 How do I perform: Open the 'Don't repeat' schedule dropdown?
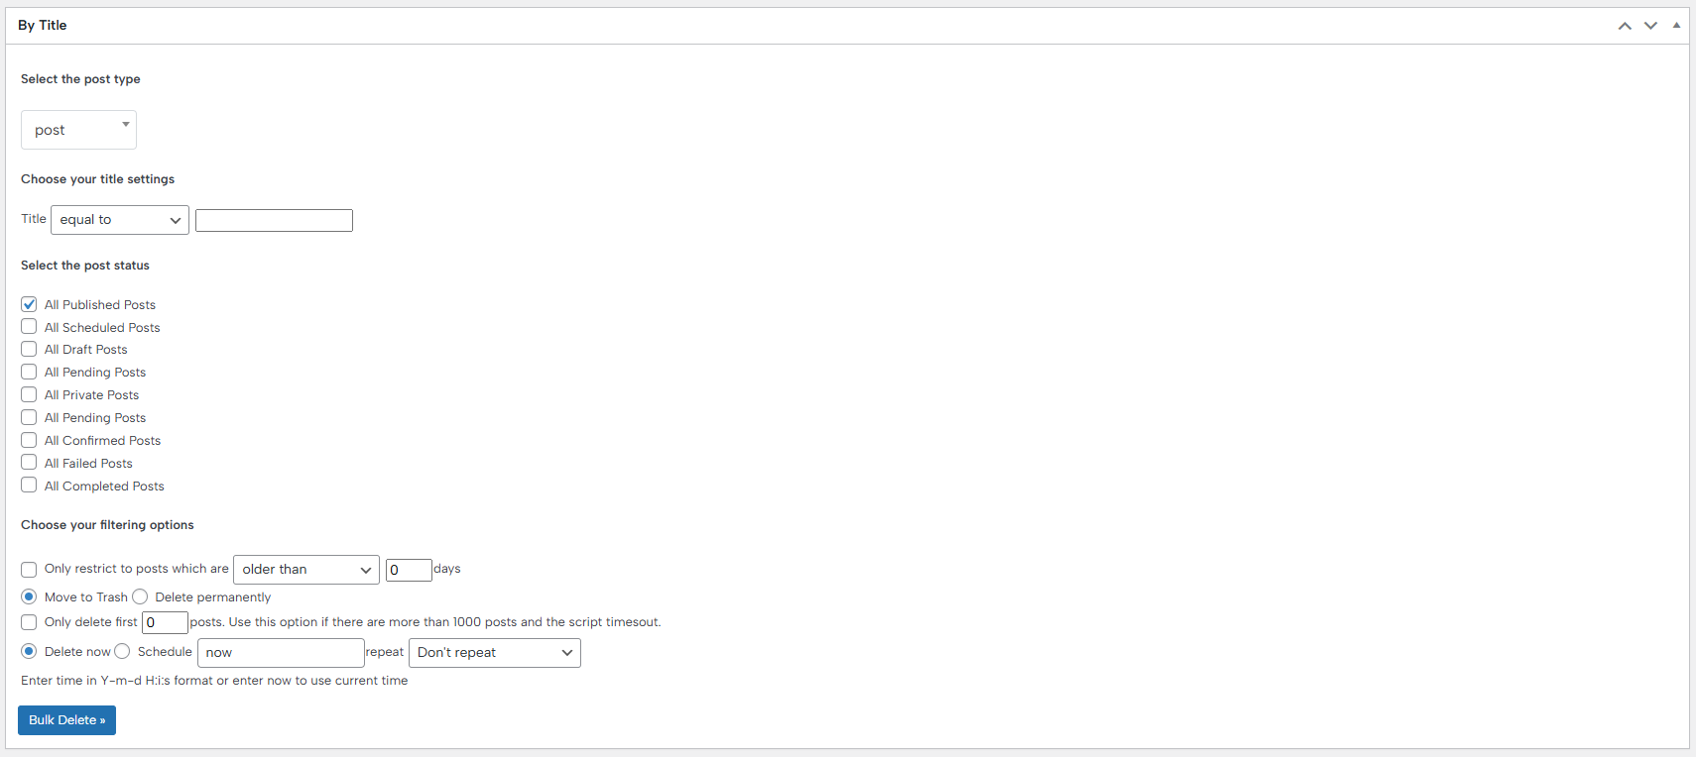tap(494, 653)
